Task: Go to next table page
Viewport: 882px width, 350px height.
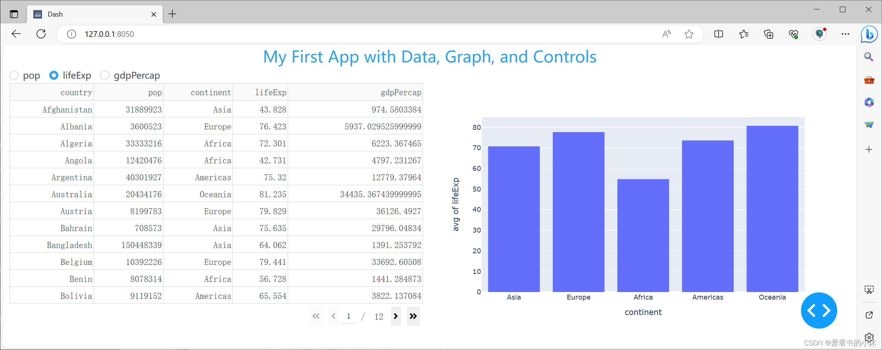Action: 396,316
